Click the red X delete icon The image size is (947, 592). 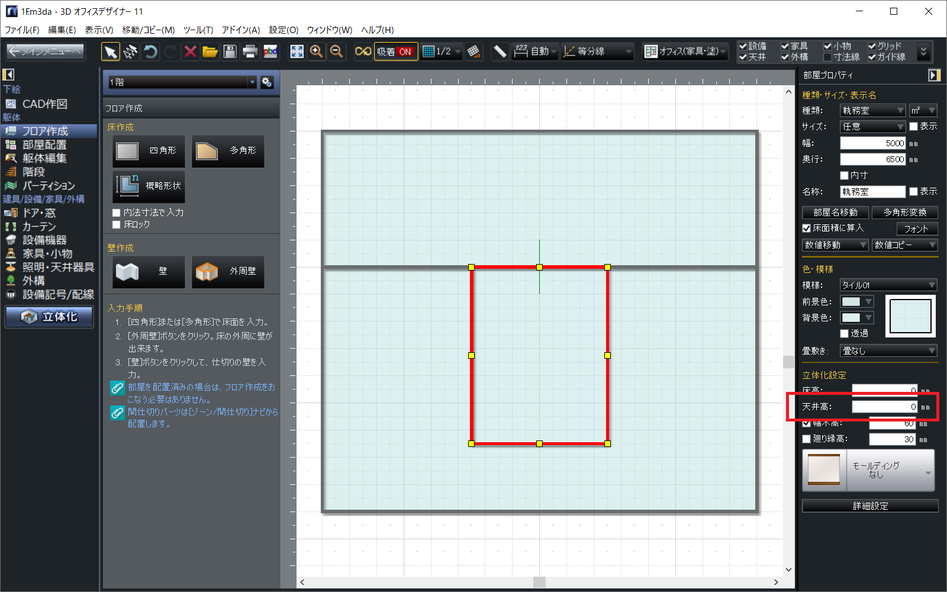(x=190, y=52)
